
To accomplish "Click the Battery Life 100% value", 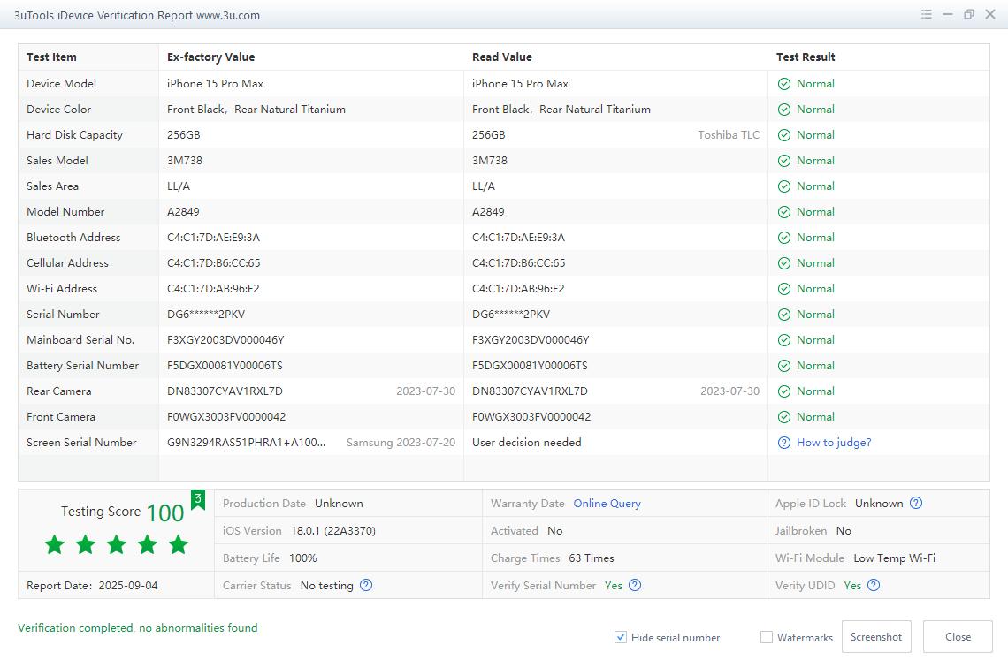I will pyautogui.click(x=302, y=558).
